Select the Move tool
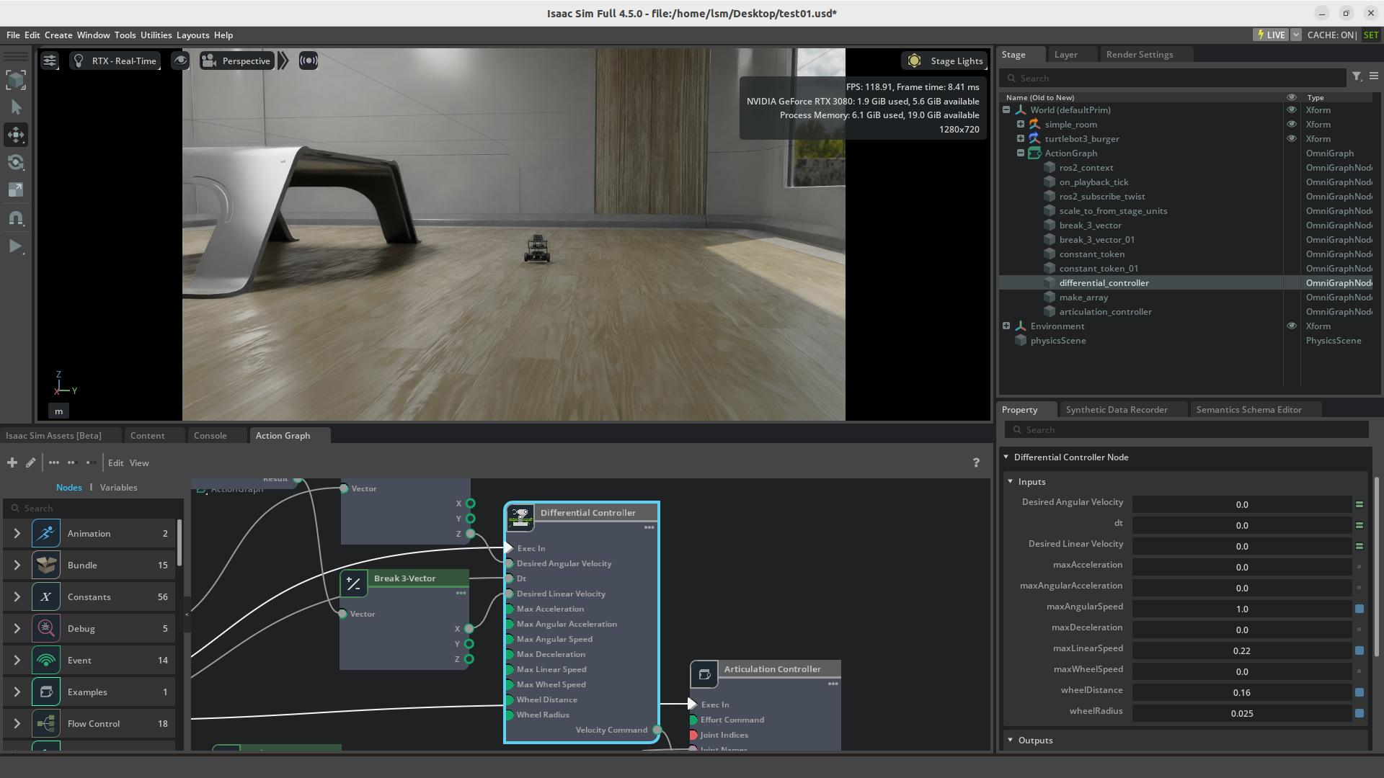Screen dimensions: 1384x778 (x=16, y=135)
